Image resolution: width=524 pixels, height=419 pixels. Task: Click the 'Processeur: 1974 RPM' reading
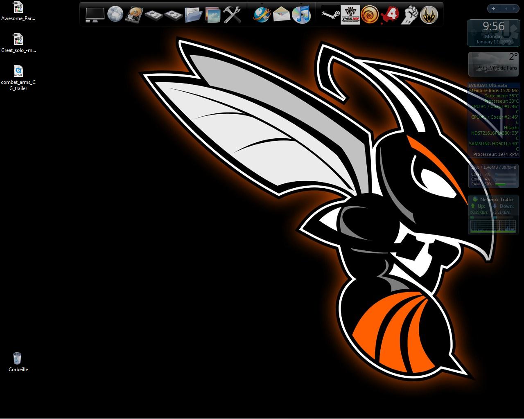point(496,154)
